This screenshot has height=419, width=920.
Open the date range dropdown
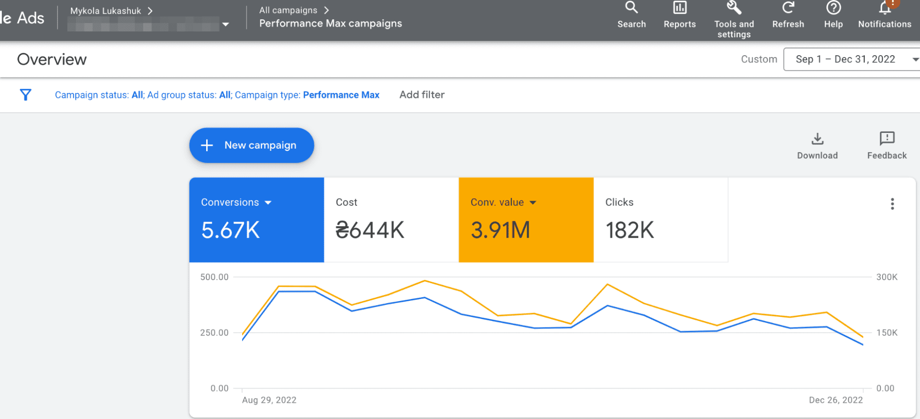[x=851, y=59]
